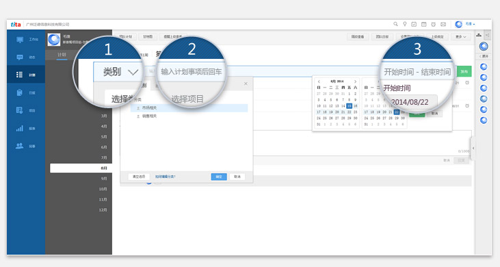The height and width of the screenshot is (267, 500).
Task: Click the green 发布 publish button
Action: [x=464, y=72]
